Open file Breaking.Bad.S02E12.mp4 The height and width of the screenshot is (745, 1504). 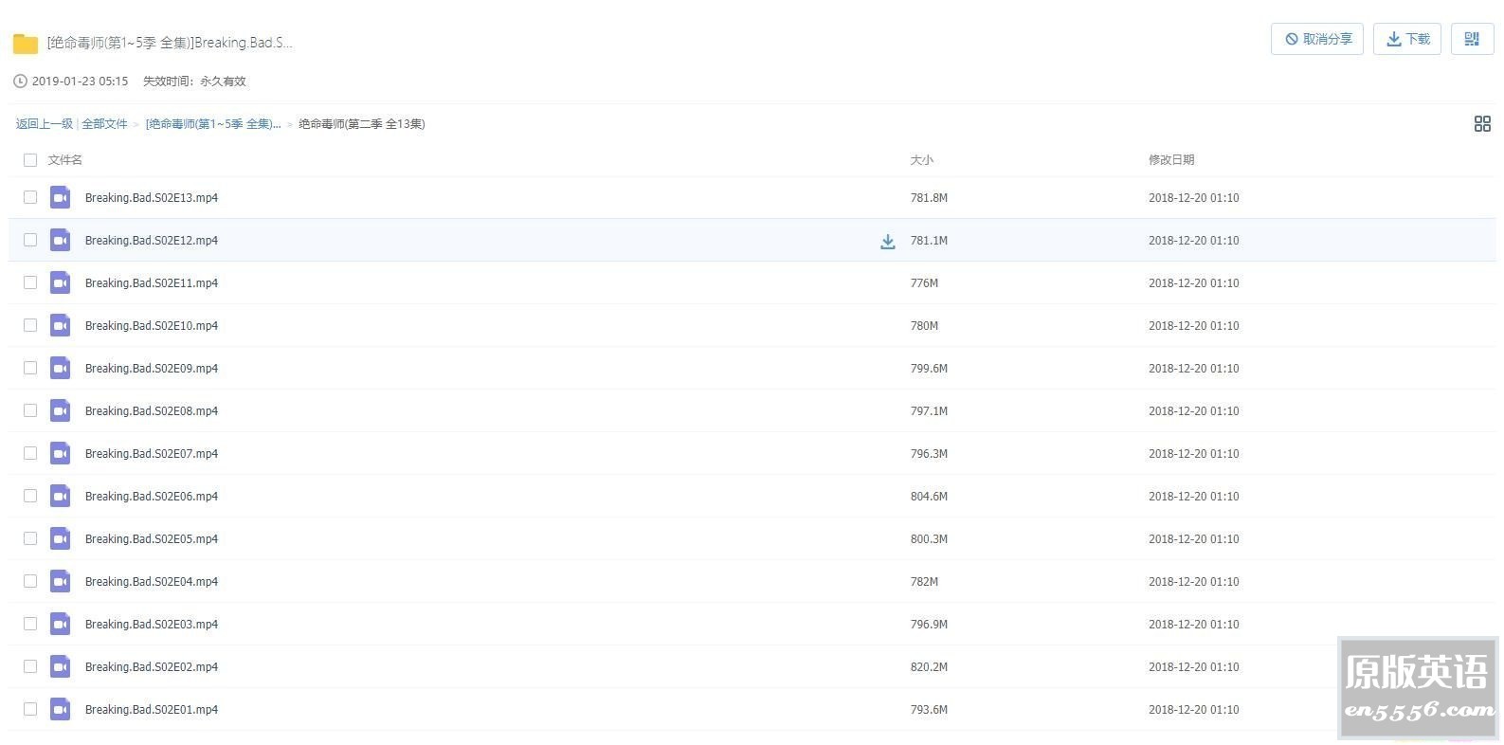[152, 241]
